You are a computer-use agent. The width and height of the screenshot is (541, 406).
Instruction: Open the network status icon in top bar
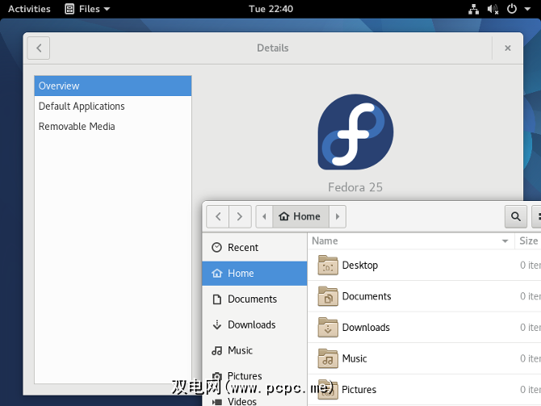(x=474, y=9)
